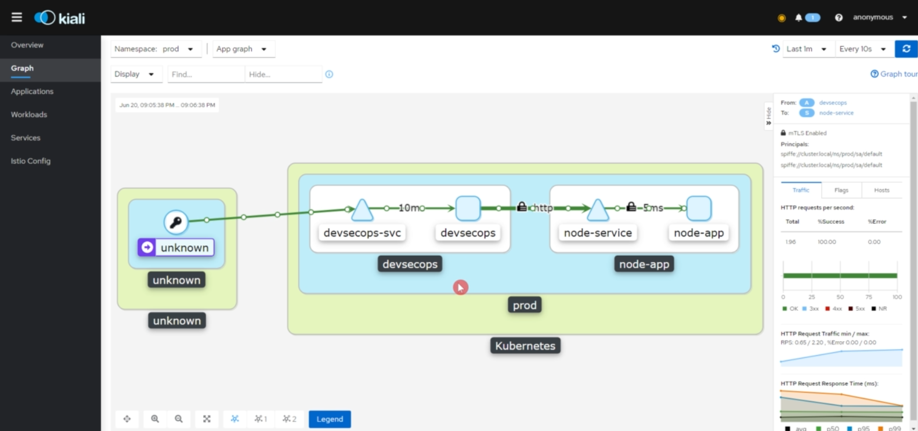The image size is (918, 431).
Task: Follow the devsecops link in From
Action: pyautogui.click(x=833, y=103)
